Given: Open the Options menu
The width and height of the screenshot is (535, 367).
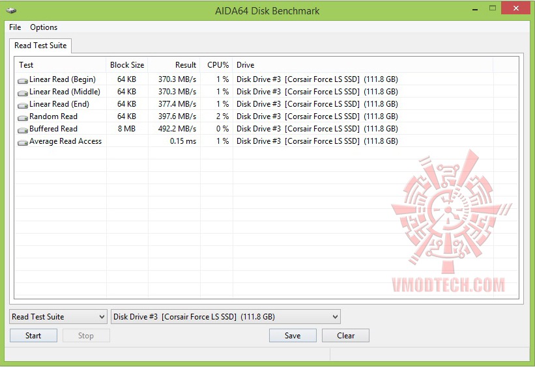Looking at the screenshot, I should (x=44, y=27).
